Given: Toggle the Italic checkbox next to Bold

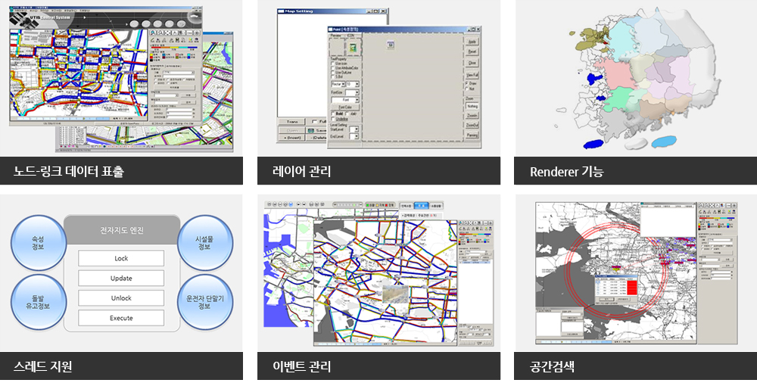Looking at the screenshot, I should pyautogui.click(x=347, y=114).
